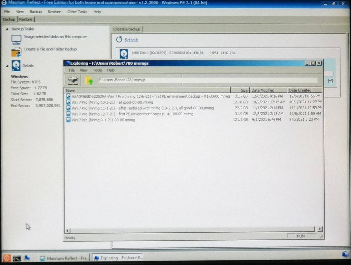This screenshot has height=265, width=351.
Task: Open Help menu in Exploring window
Action: point(111,70)
